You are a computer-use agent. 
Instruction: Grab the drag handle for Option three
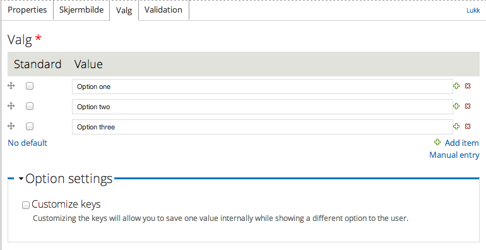tap(11, 126)
